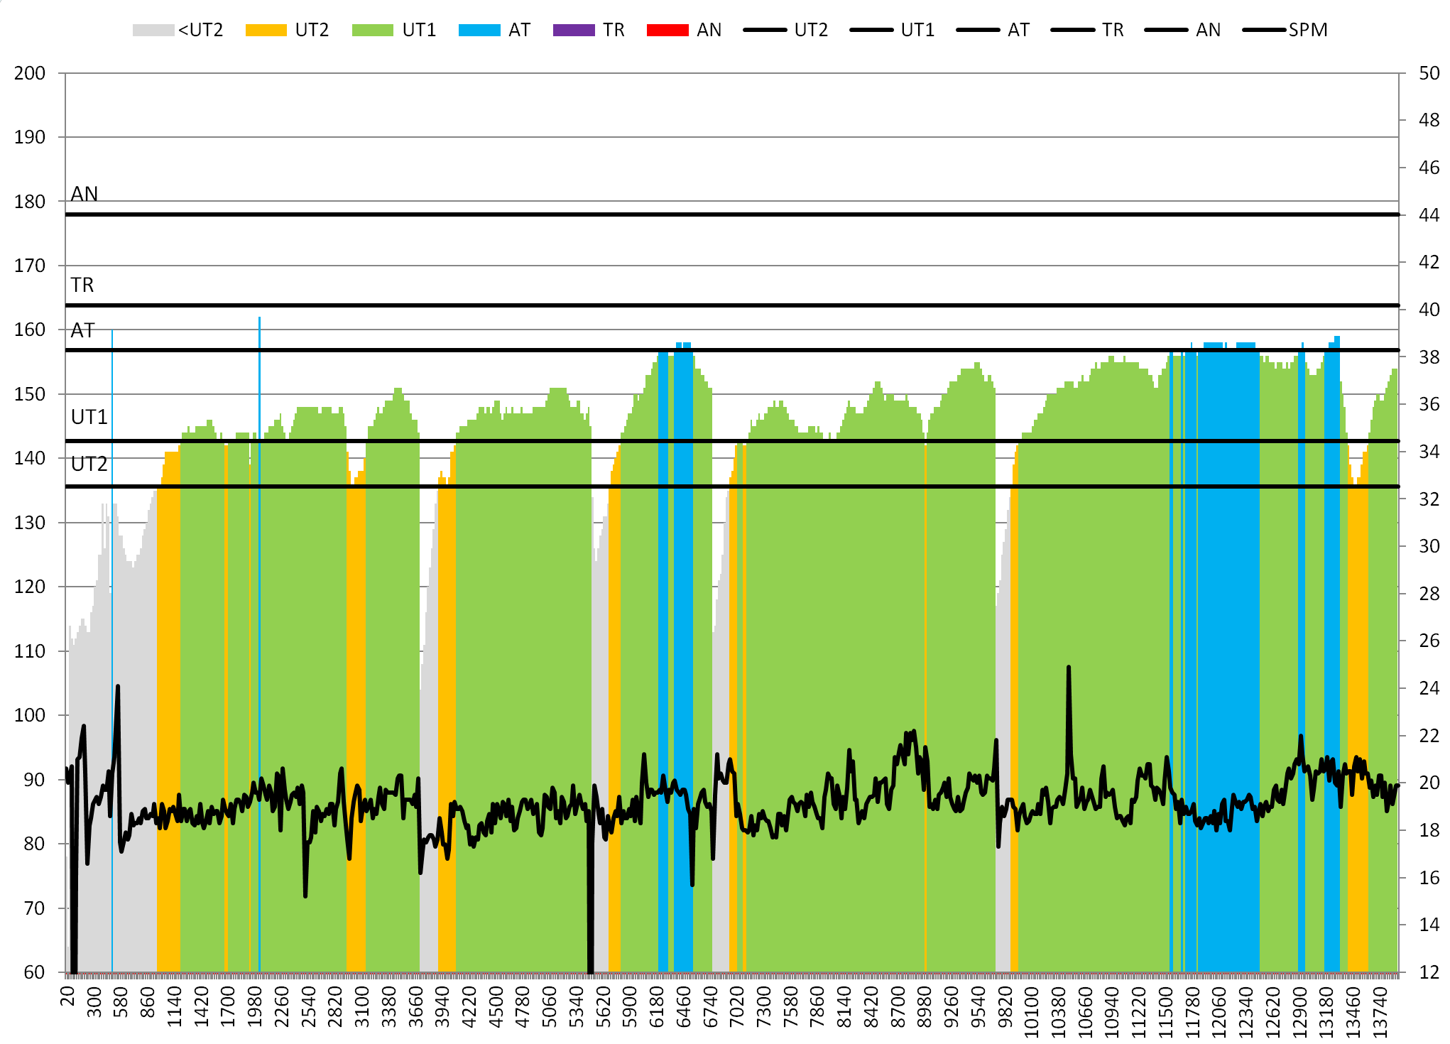Click the orange UT2 legend swatch

click(266, 30)
